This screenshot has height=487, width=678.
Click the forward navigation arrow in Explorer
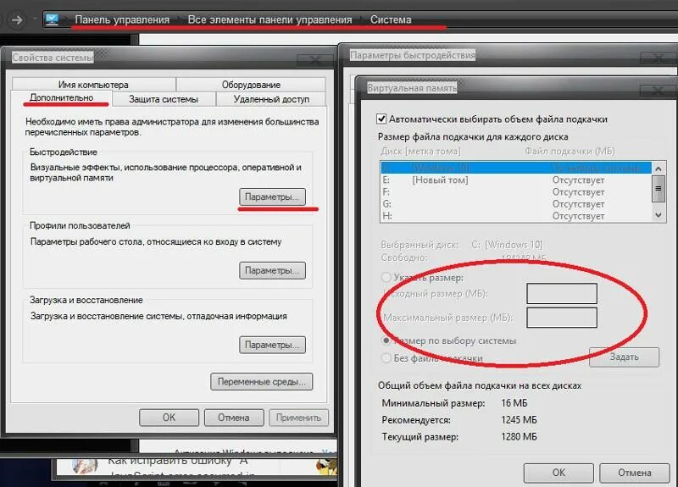click(17, 19)
